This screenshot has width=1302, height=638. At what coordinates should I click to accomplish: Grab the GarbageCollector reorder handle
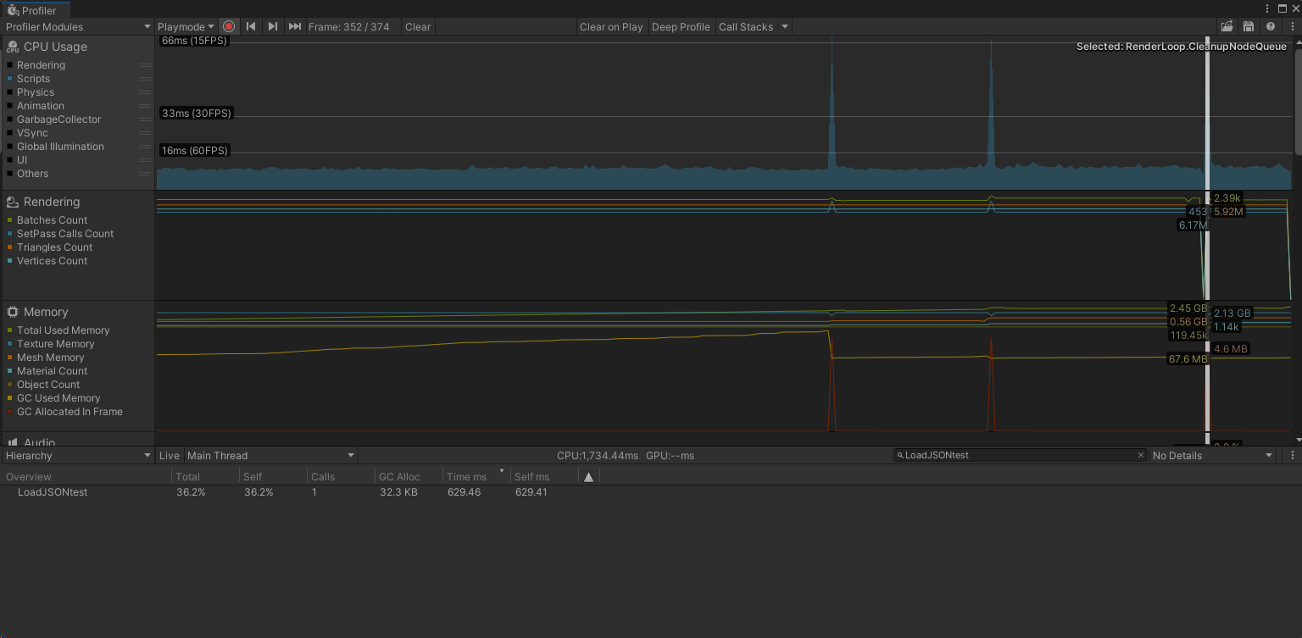pos(145,119)
